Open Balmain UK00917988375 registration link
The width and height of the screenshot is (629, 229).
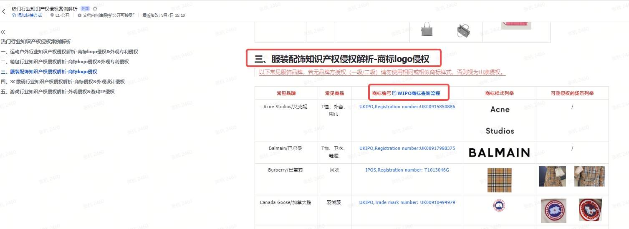pyautogui.click(x=407, y=148)
